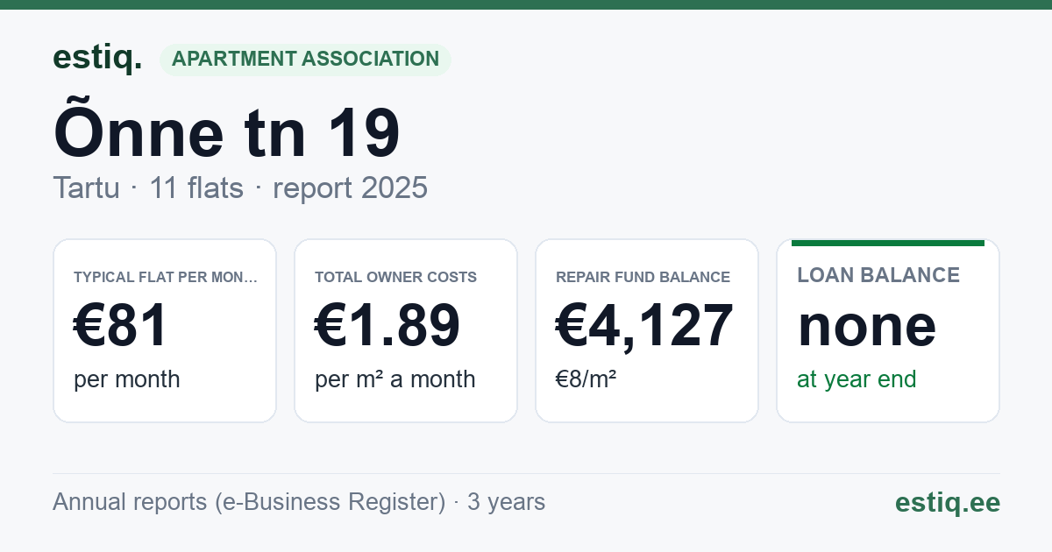Click the REPAIR FUND BALANCE label

[x=643, y=277]
